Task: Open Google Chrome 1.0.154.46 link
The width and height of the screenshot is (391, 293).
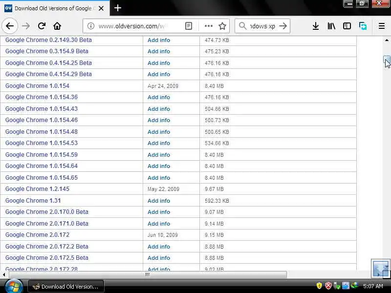Action: [42, 120]
